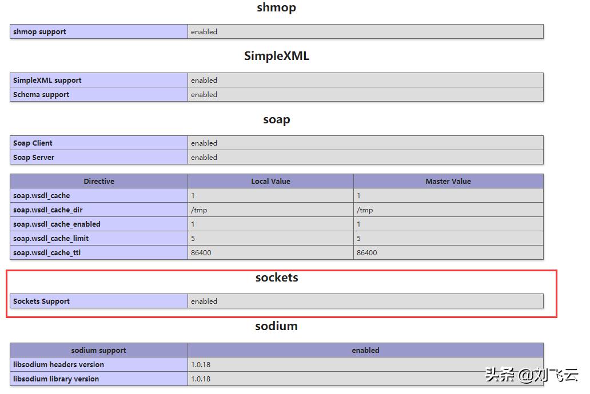Viewport: 590px width, 394px height.
Task: Click "enabled" in the shmop support row
Action: 204,31
